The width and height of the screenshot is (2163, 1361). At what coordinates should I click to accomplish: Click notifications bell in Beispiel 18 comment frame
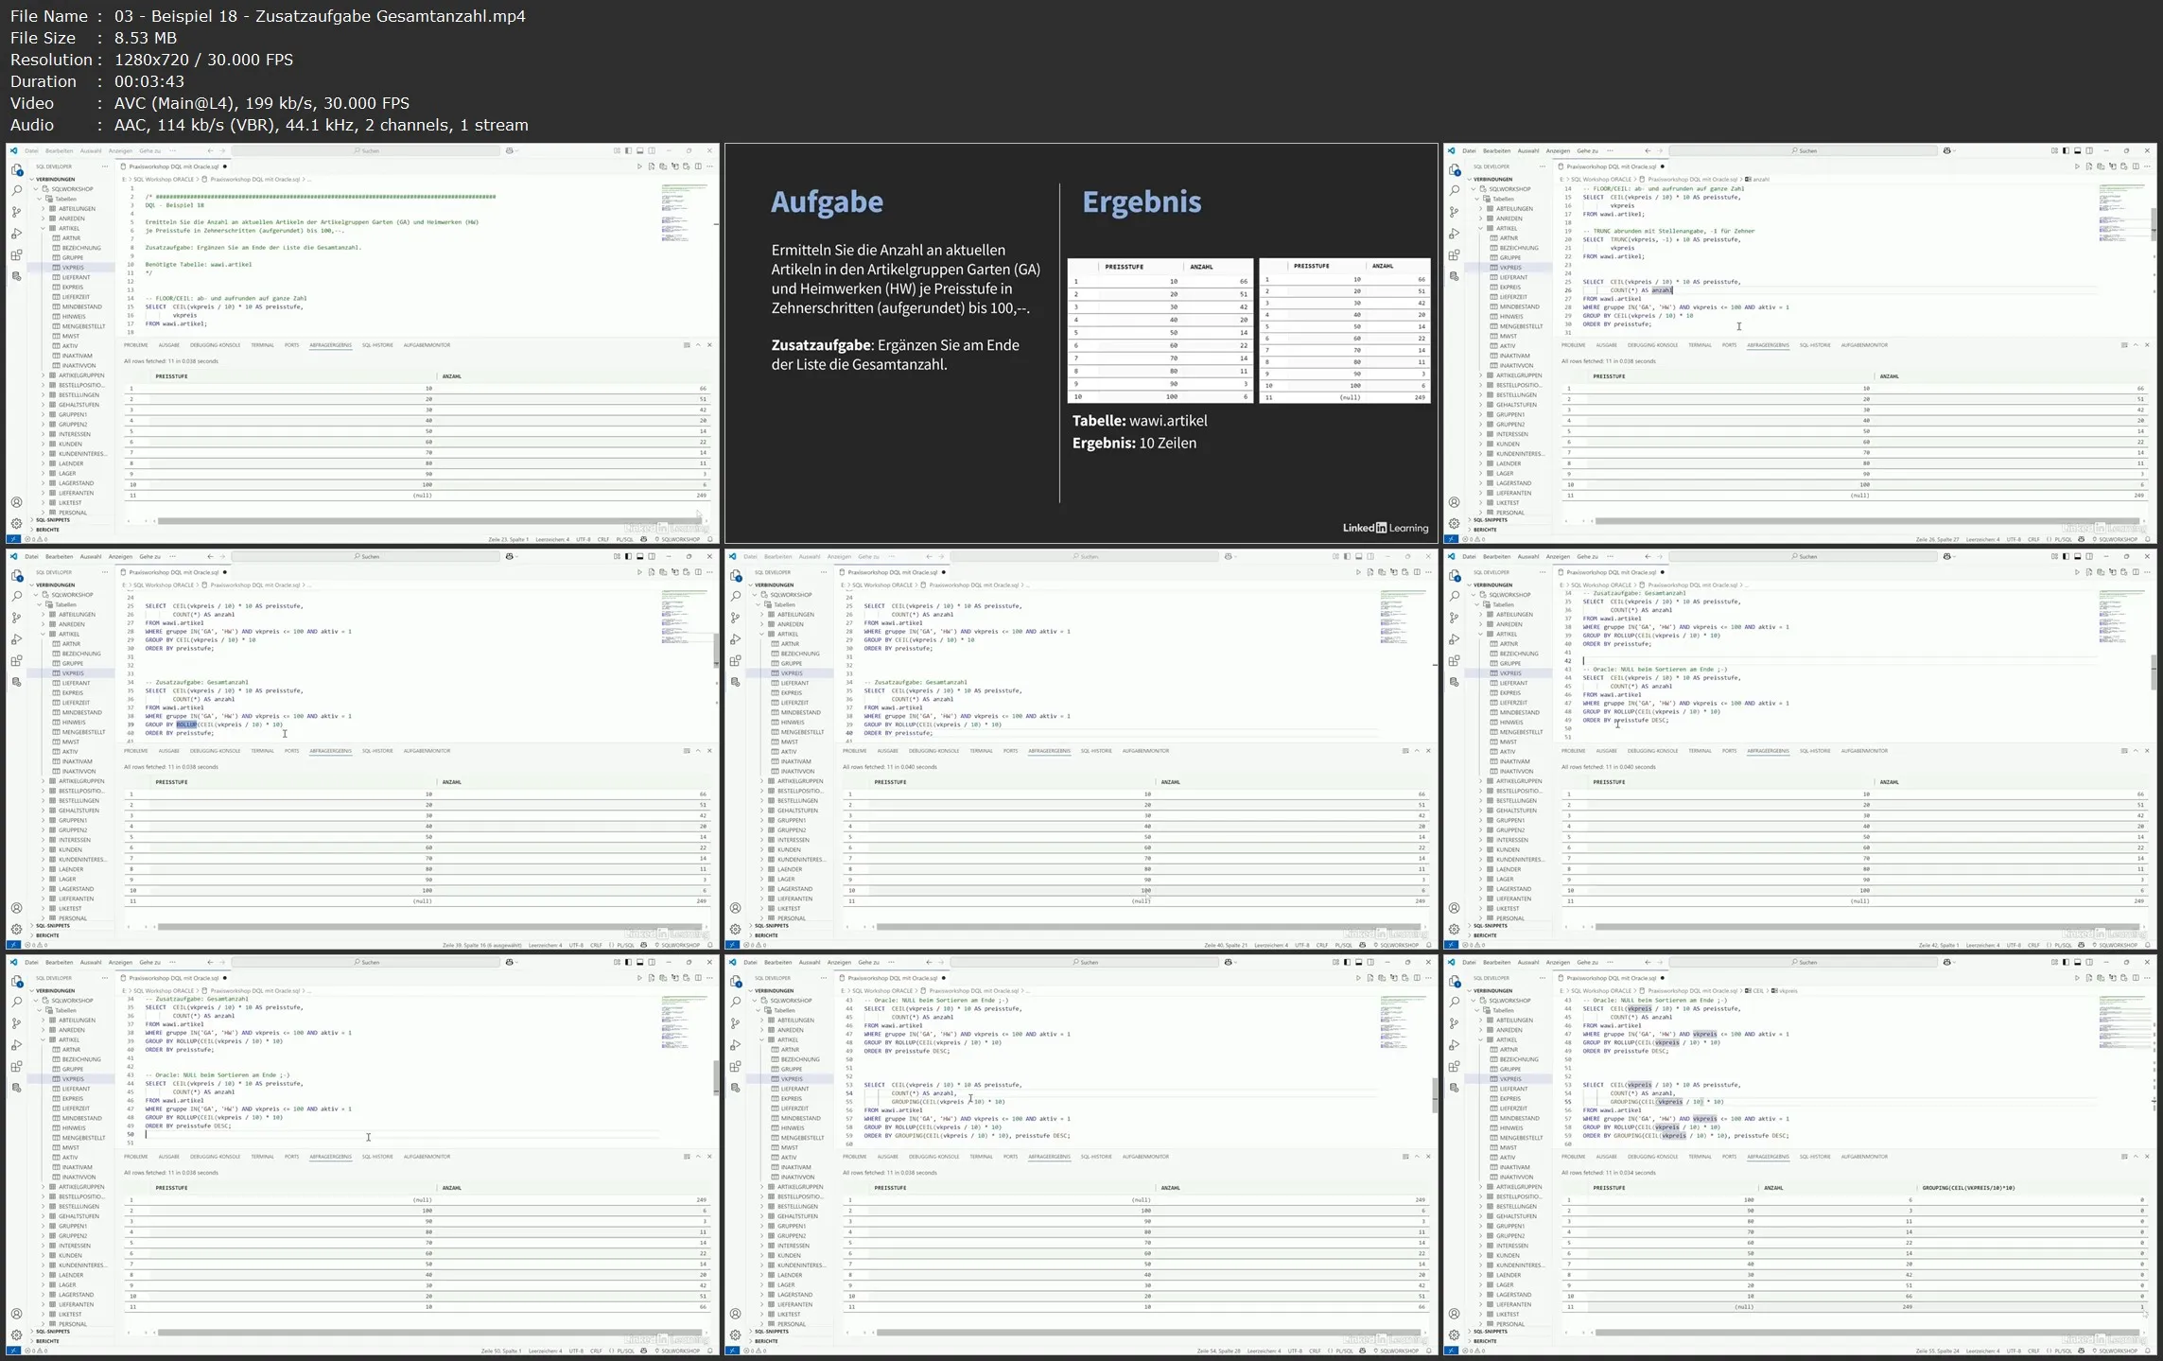click(x=709, y=539)
